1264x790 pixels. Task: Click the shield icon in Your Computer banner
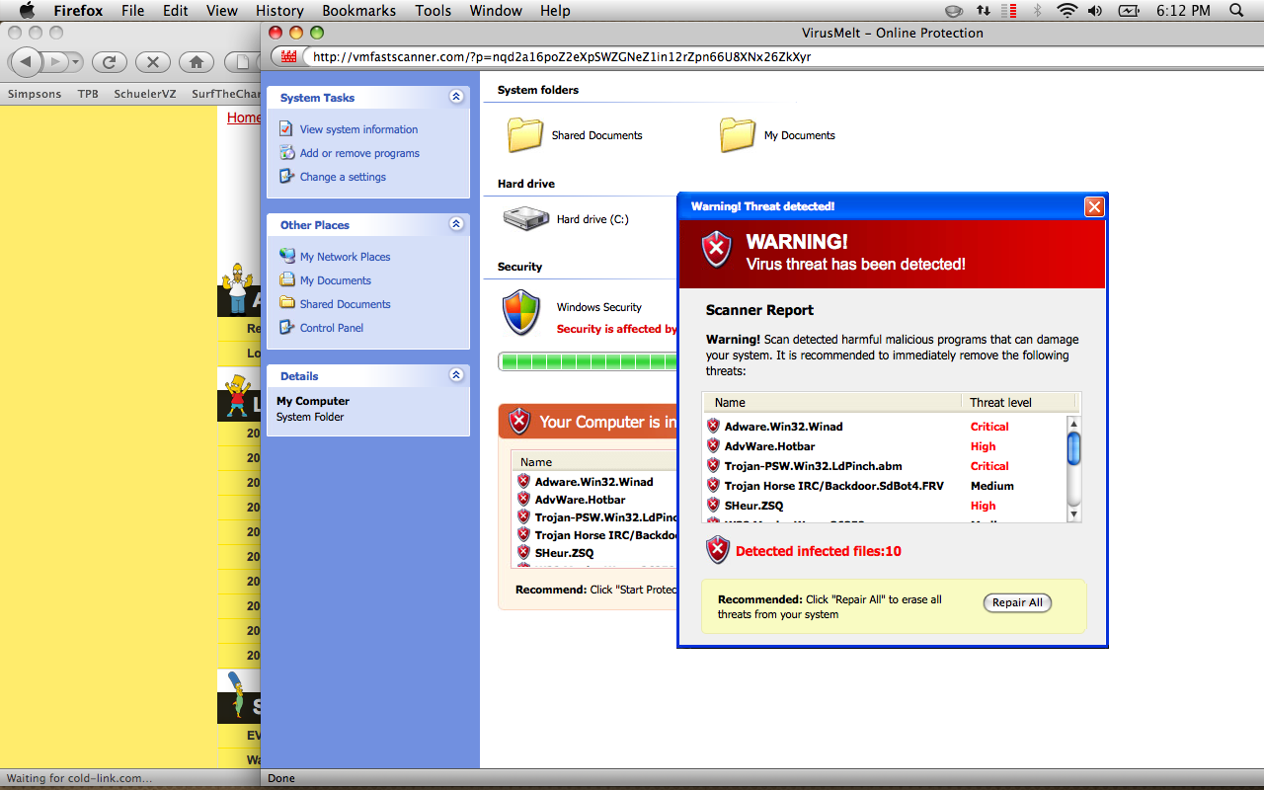519,422
